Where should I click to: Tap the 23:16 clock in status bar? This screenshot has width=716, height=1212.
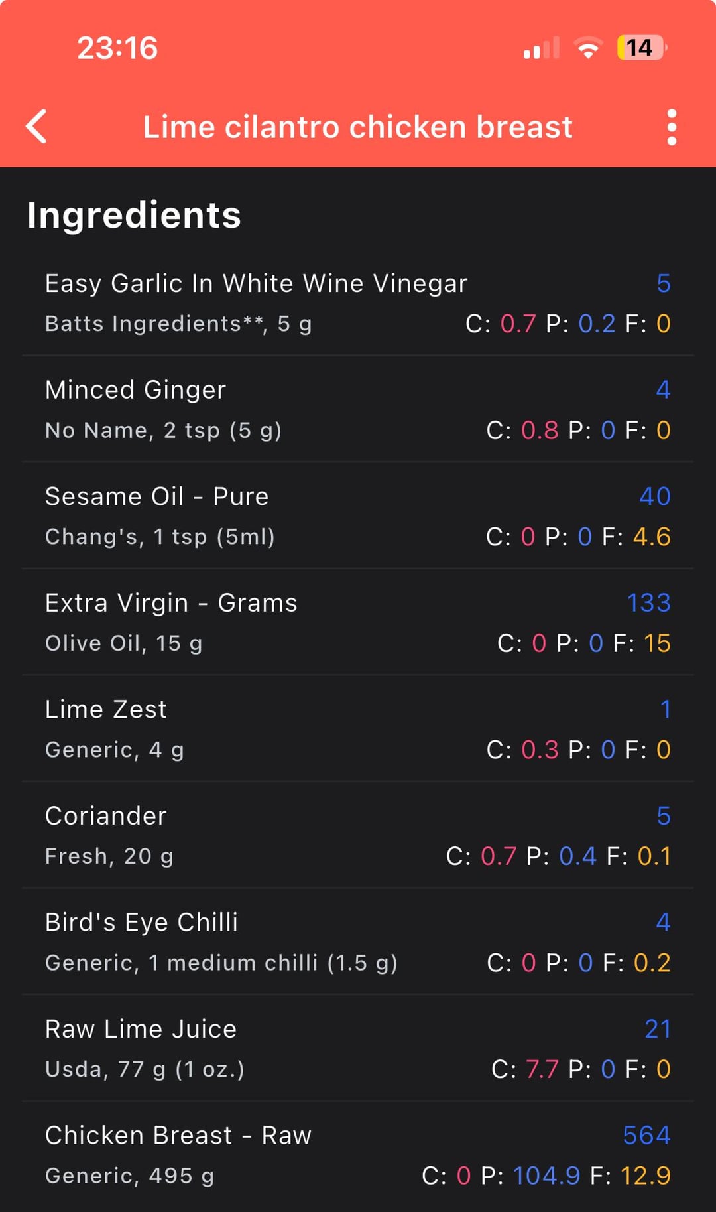[x=117, y=48]
